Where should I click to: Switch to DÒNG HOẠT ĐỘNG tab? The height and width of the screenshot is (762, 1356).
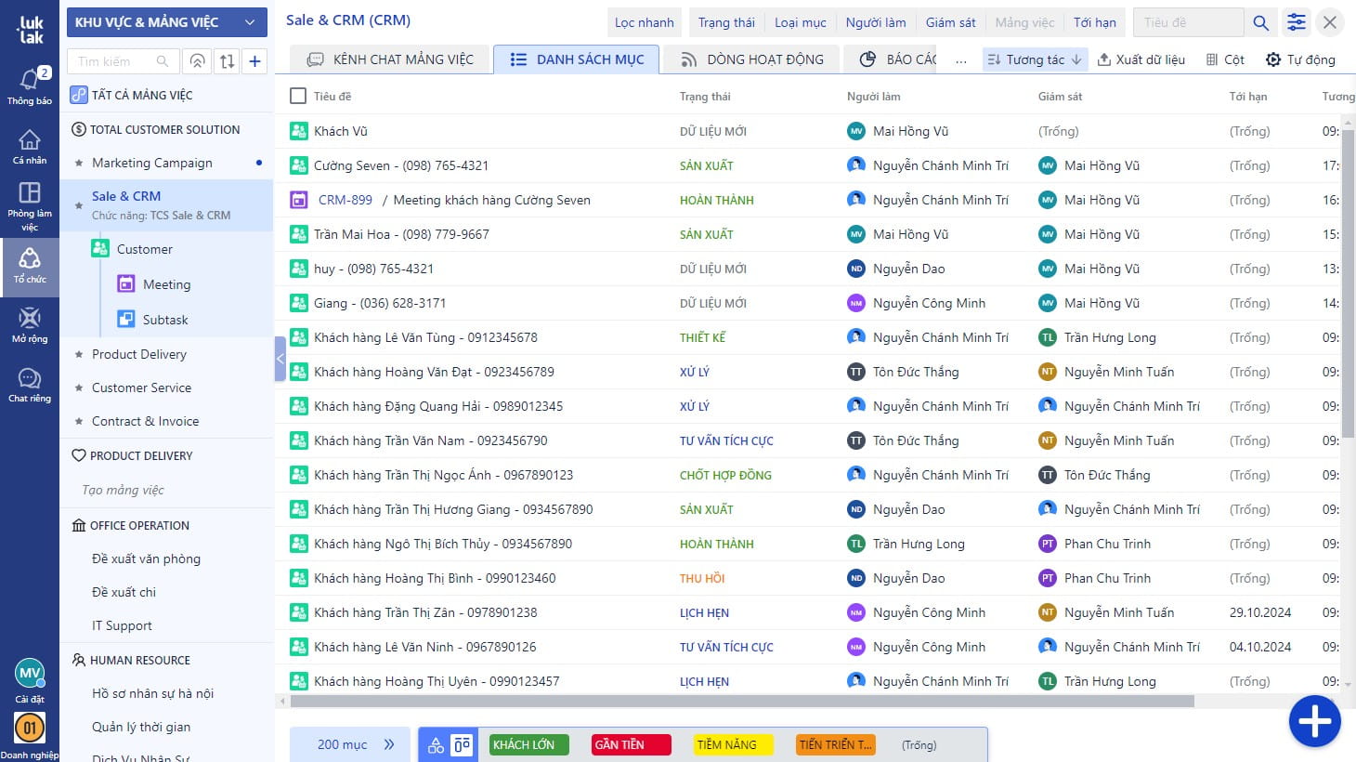751,59
